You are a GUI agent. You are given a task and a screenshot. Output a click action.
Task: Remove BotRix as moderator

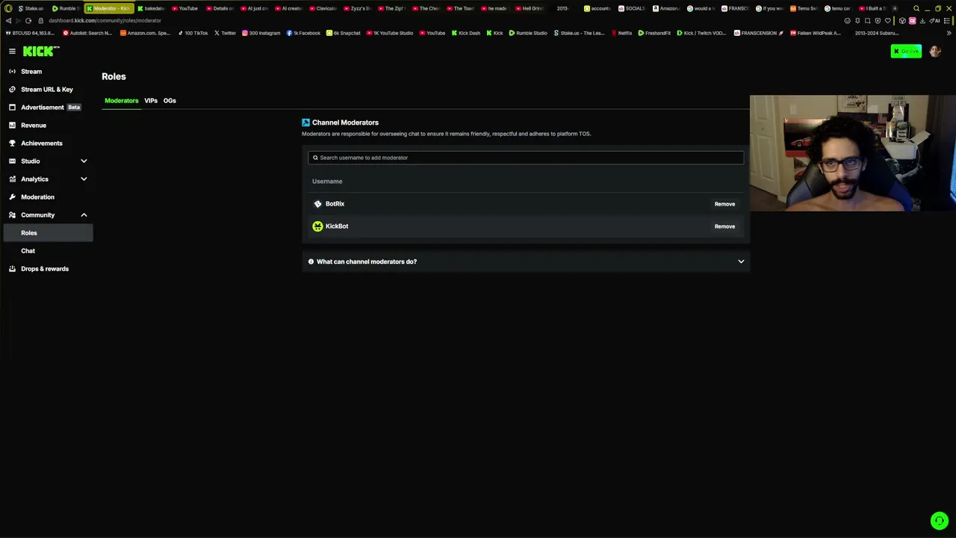click(x=724, y=204)
